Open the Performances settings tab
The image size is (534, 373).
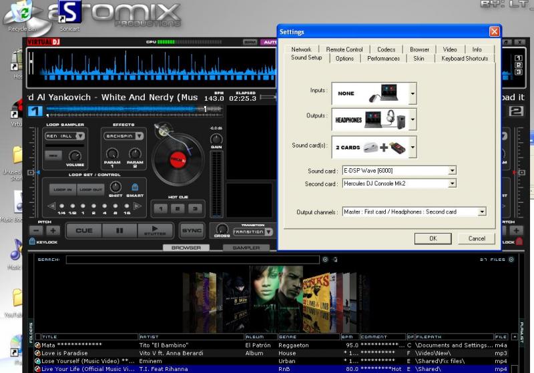[x=383, y=59]
